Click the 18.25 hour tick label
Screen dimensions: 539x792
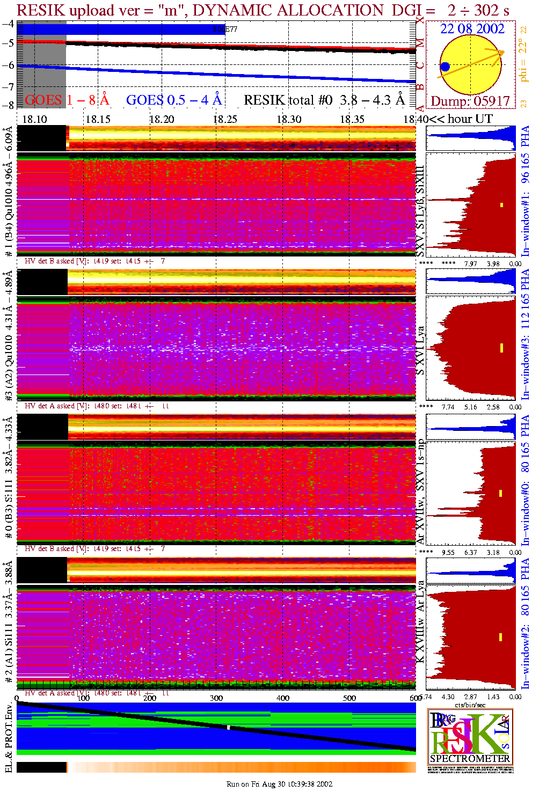225,119
